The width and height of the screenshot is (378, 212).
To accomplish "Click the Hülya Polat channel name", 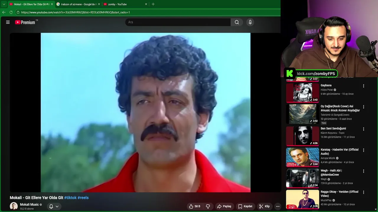I will (327, 90).
